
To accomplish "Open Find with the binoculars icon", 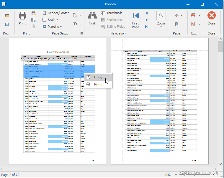I will (92, 16).
